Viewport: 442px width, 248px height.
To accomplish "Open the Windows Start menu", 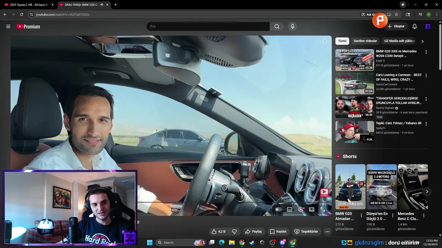I will [150, 242].
